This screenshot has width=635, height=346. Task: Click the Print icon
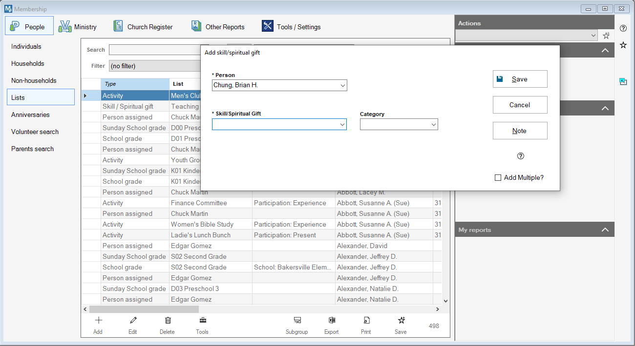[366, 321]
